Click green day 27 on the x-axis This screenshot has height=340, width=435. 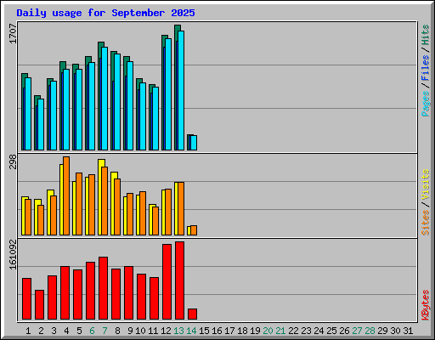(x=357, y=331)
